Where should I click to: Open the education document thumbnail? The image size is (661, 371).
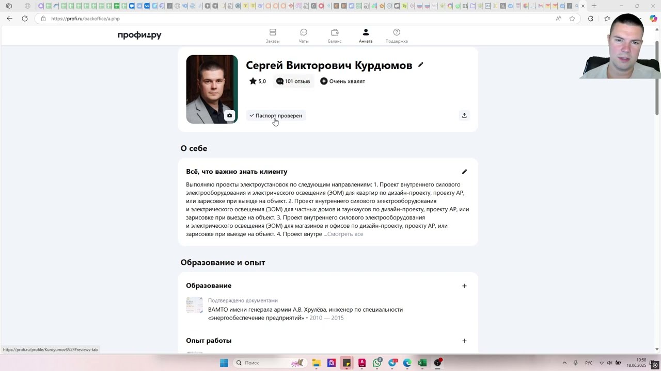click(x=195, y=305)
